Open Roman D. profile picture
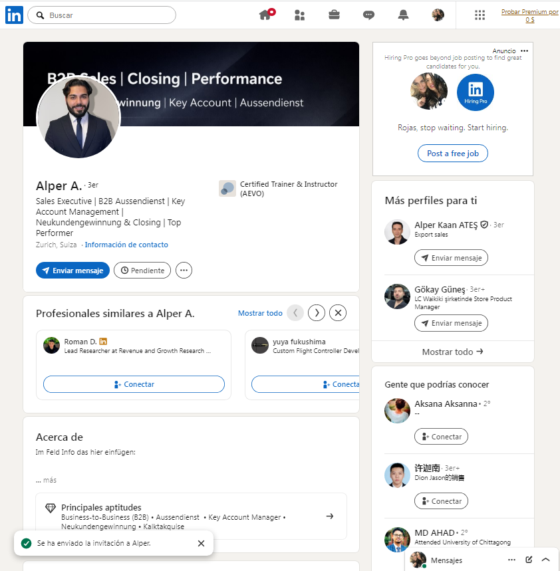The height and width of the screenshot is (571, 560). 51,345
